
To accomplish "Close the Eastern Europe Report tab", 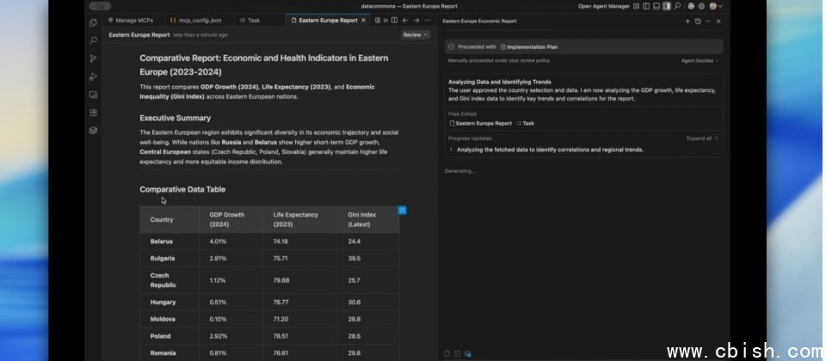I will [x=365, y=20].
